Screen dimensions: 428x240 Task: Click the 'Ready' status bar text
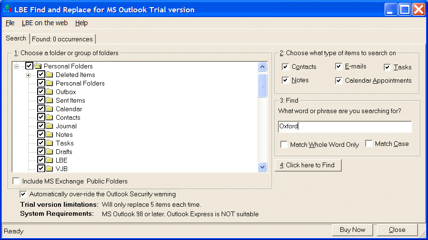pos(14,231)
